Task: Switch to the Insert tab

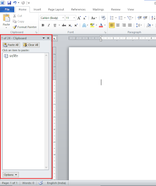Action: coord(37,9)
